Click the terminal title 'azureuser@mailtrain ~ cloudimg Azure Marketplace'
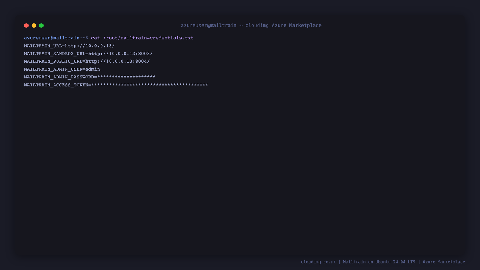Viewport: 480px width, 270px height. (x=251, y=25)
